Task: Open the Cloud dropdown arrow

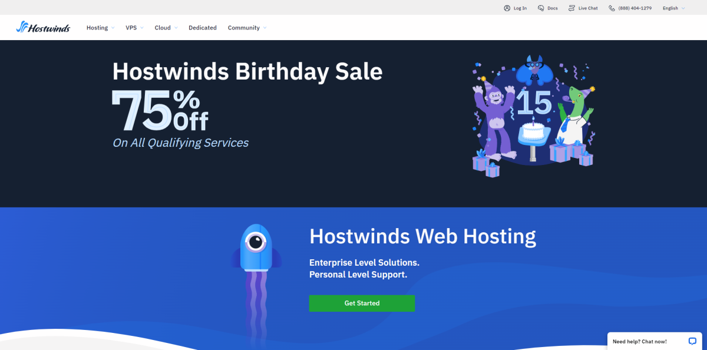Action: tap(176, 28)
